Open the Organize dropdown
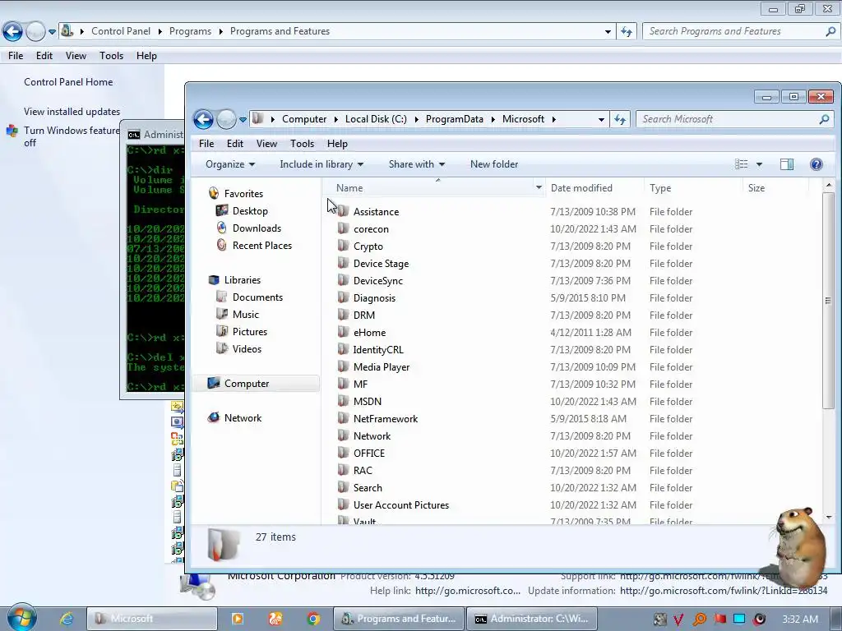 pos(230,164)
